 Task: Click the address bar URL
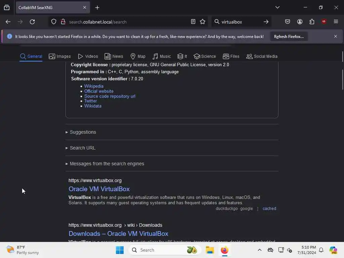(x=127, y=22)
